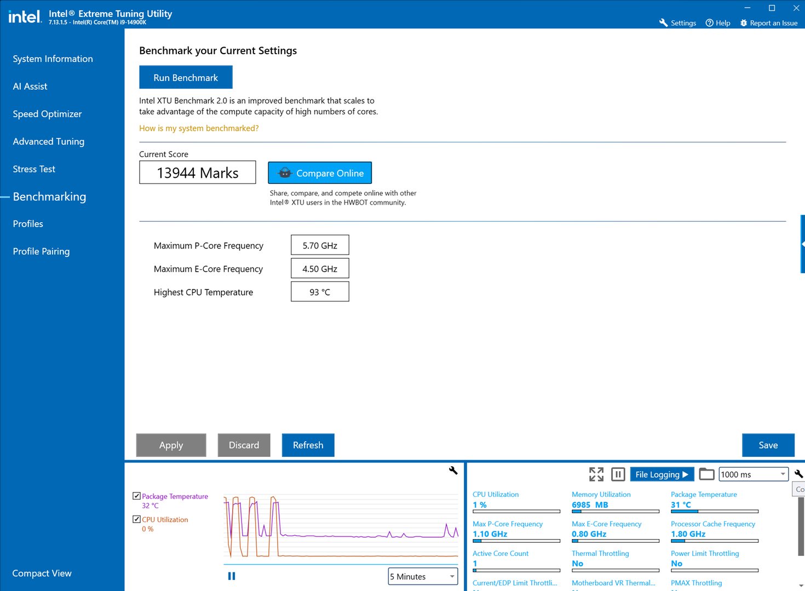Open Profiles page

point(28,224)
